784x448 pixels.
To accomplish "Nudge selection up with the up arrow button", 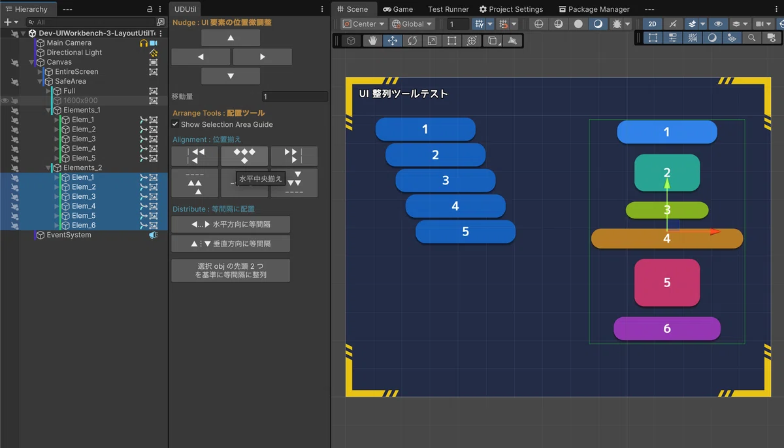I will [x=231, y=38].
